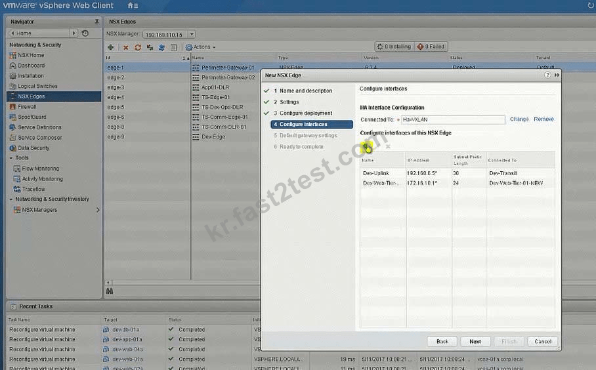Click the binoculars find icon below edges list
The width and height of the screenshot is (596, 370).
tap(110, 291)
